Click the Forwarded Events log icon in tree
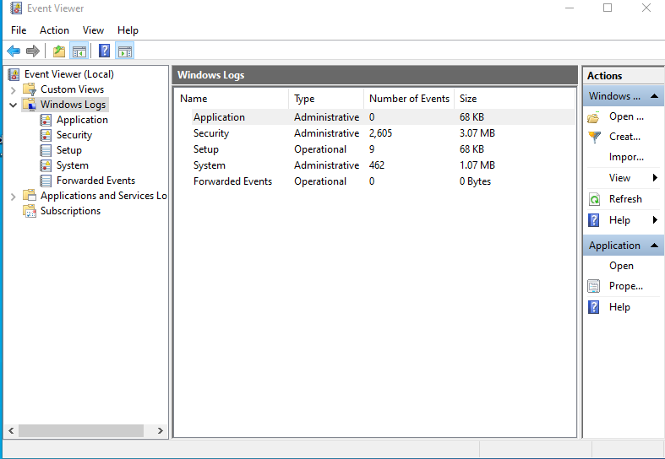 coord(46,181)
